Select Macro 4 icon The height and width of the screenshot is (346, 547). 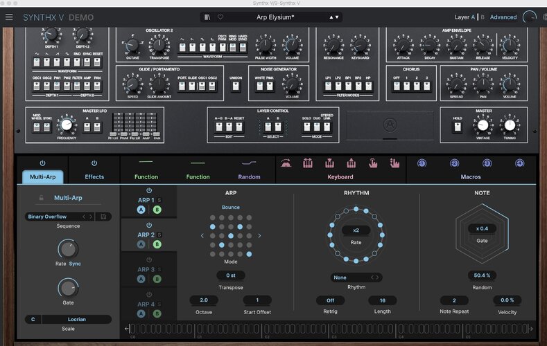(519, 163)
